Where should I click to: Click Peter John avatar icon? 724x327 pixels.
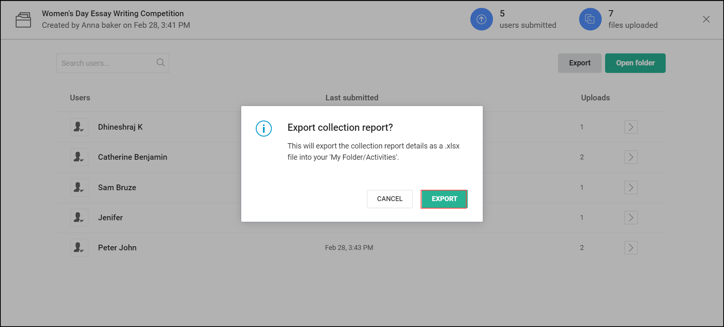(x=79, y=248)
